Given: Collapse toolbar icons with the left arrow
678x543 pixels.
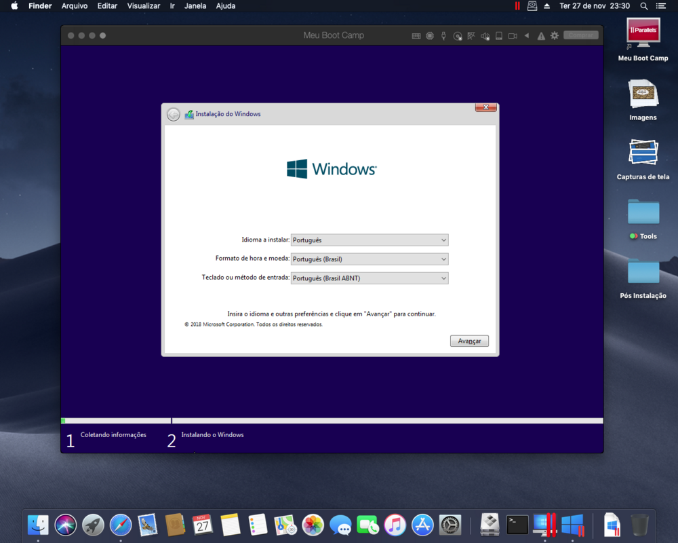Looking at the screenshot, I should click(527, 36).
